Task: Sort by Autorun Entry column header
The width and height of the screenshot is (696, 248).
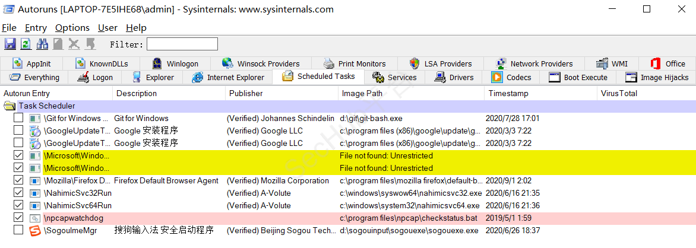Action: tap(56, 93)
